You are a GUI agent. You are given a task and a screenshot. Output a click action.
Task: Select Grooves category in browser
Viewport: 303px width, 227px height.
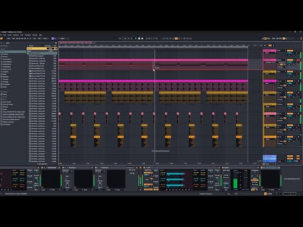tap(6, 79)
